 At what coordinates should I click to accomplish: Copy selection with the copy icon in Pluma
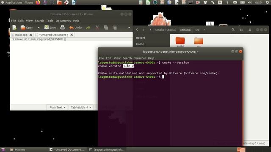(x=106, y=27)
